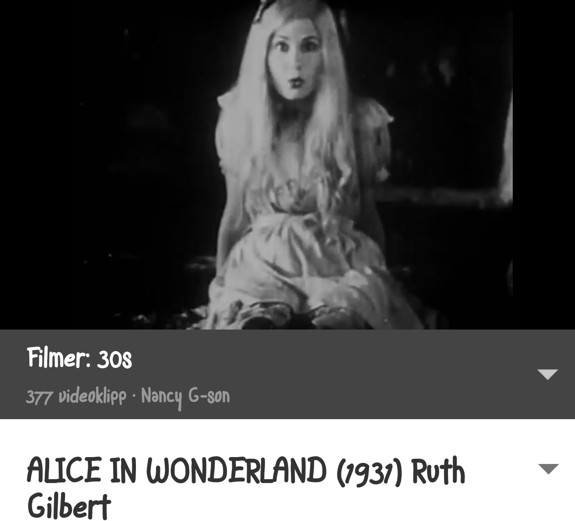
Task: Tap the bottom edge of the video player
Action: point(287,327)
